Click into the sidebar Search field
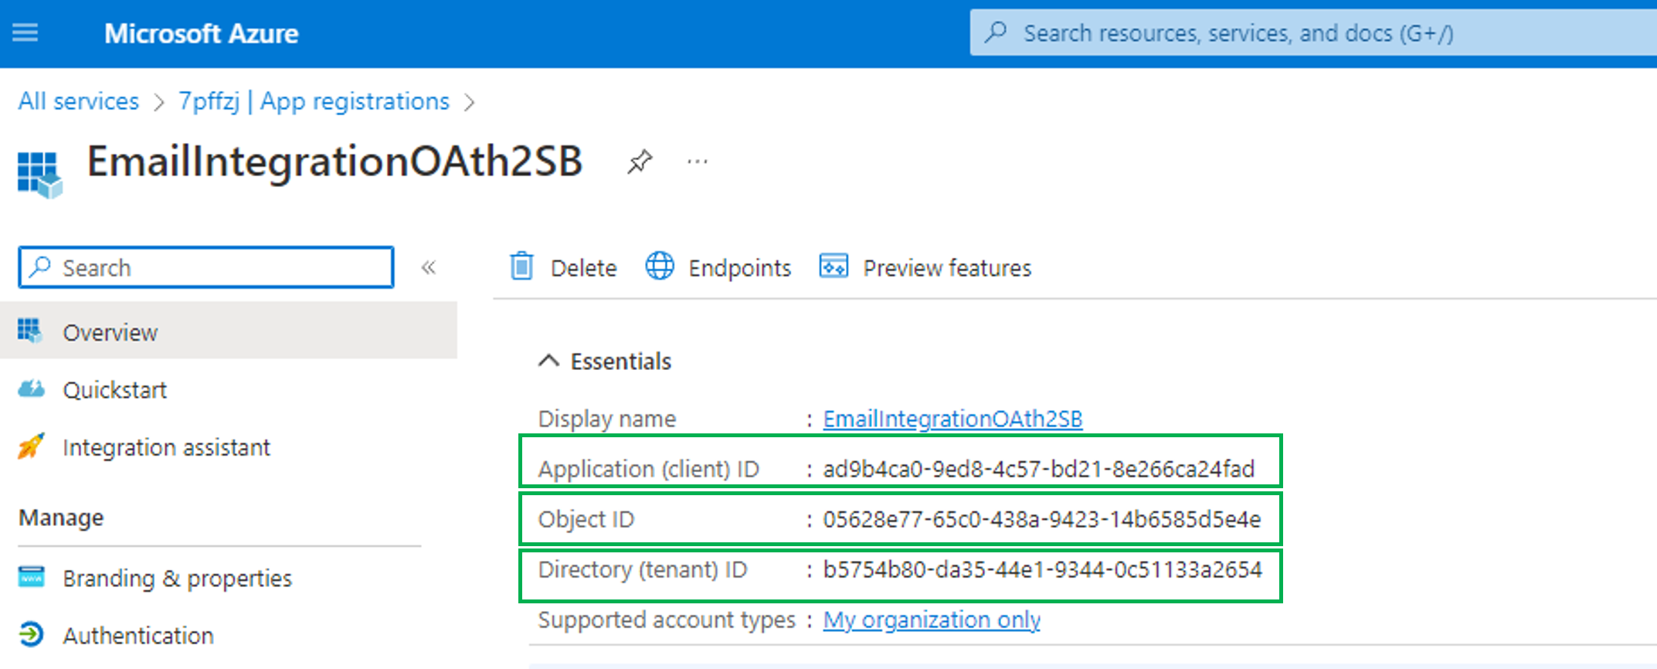 point(206,267)
